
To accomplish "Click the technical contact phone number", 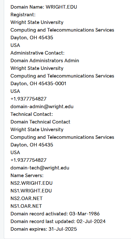I will pos(28,160).
